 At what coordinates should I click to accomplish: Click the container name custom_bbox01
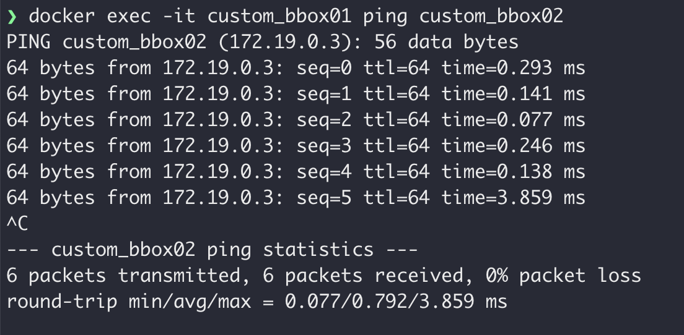pos(279,16)
